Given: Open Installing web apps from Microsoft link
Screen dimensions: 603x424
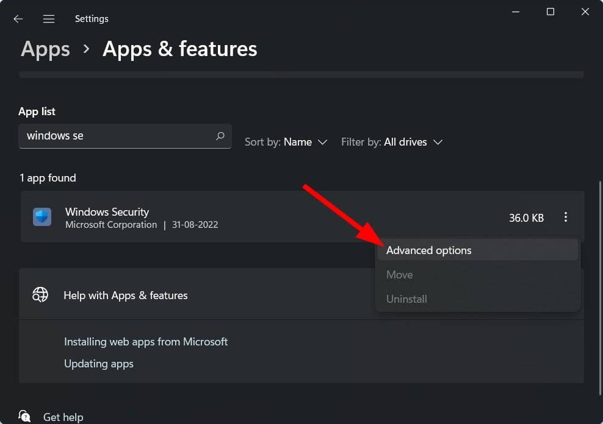Looking at the screenshot, I should [146, 342].
